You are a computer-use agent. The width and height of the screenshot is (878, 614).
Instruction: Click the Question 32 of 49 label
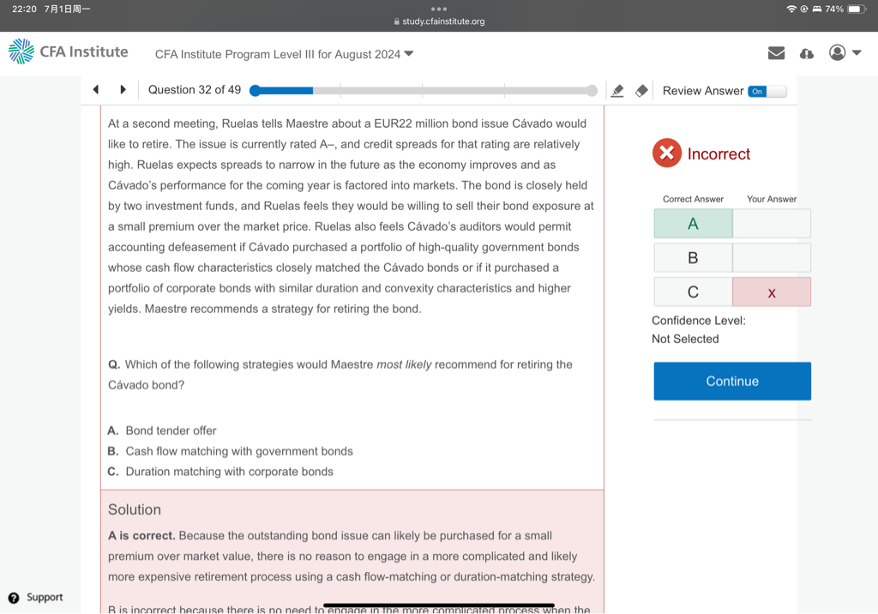coord(195,90)
